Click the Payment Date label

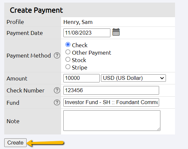(25, 33)
